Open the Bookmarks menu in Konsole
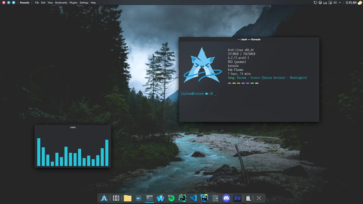 tap(61, 2)
